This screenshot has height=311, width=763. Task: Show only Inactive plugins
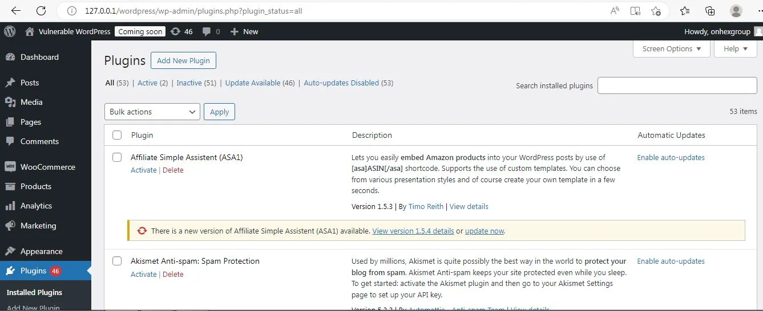click(x=189, y=83)
